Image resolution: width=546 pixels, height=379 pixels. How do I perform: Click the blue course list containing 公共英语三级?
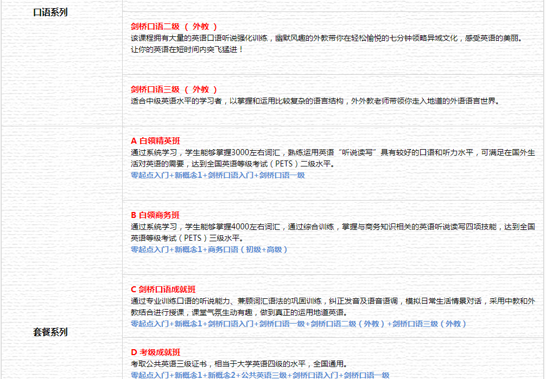coord(260,375)
